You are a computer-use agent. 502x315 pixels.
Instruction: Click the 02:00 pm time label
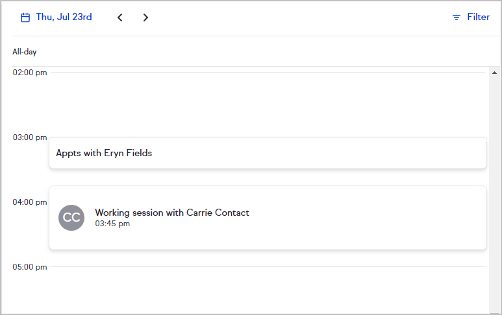tap(30, 73)
